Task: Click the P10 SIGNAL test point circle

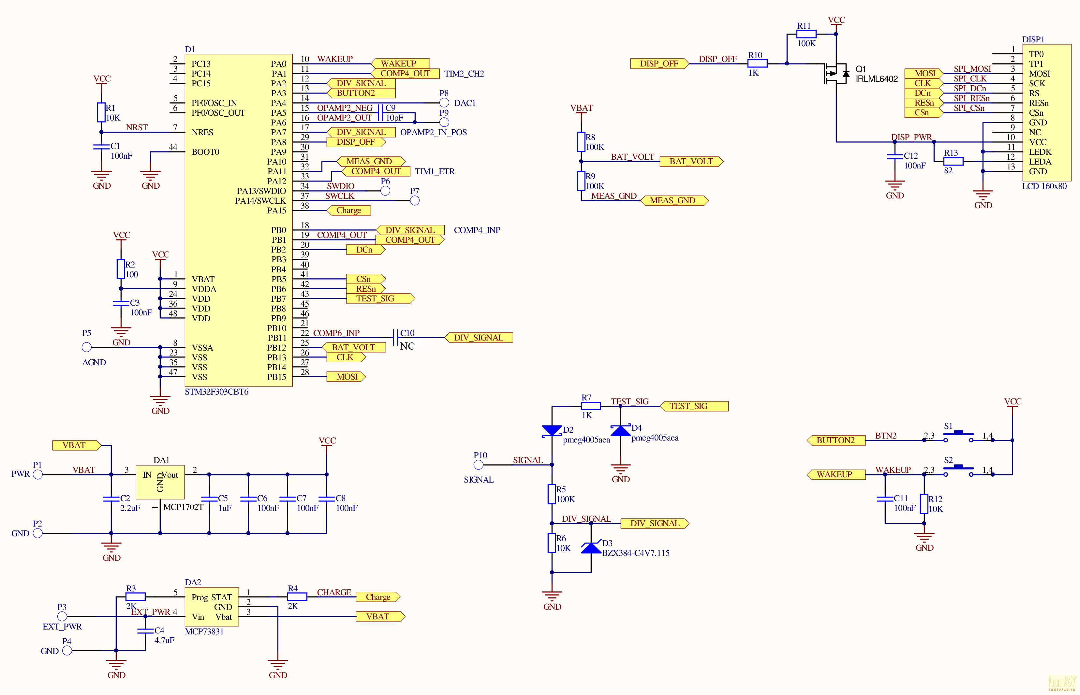Action: pos(479,465)
